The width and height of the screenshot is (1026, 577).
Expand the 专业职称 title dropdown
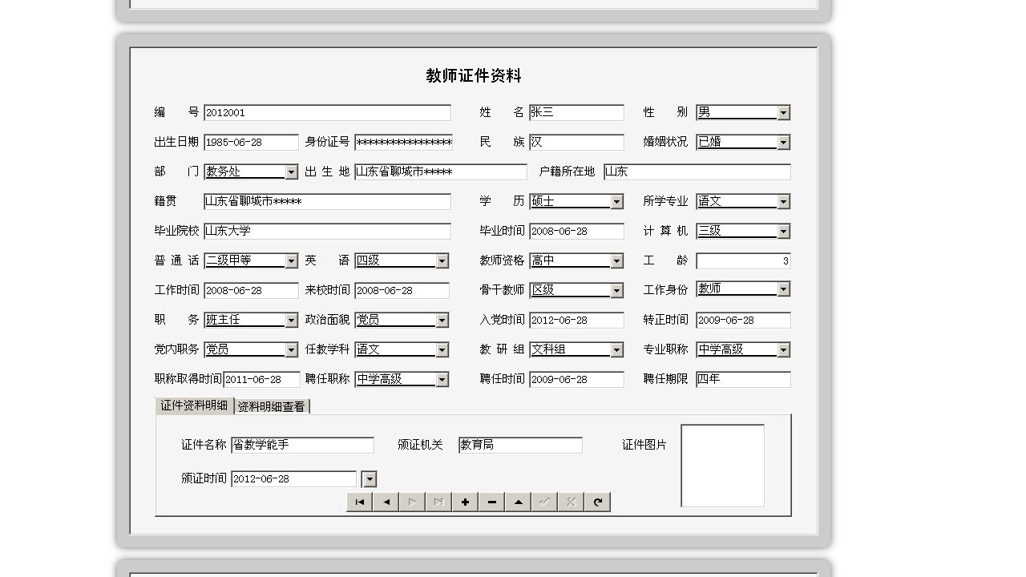pos(782,349)
